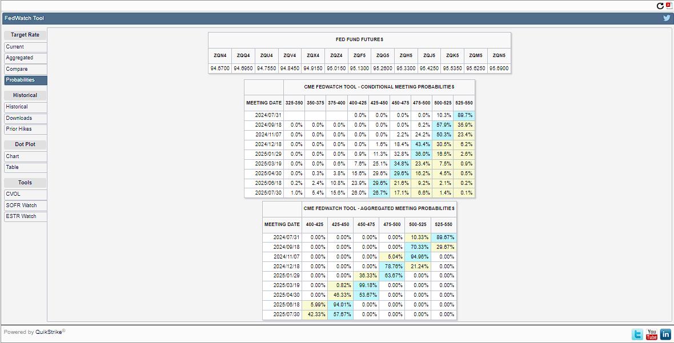The image size is (674, 343).
Task: Open the YouTube icon in the footer
Action: tap(652, 334)
